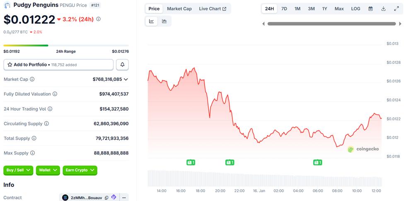Open the Live Chart tab
Image resolution: width=404 pixels, height=201 pixels.
(x=213, y=9)
